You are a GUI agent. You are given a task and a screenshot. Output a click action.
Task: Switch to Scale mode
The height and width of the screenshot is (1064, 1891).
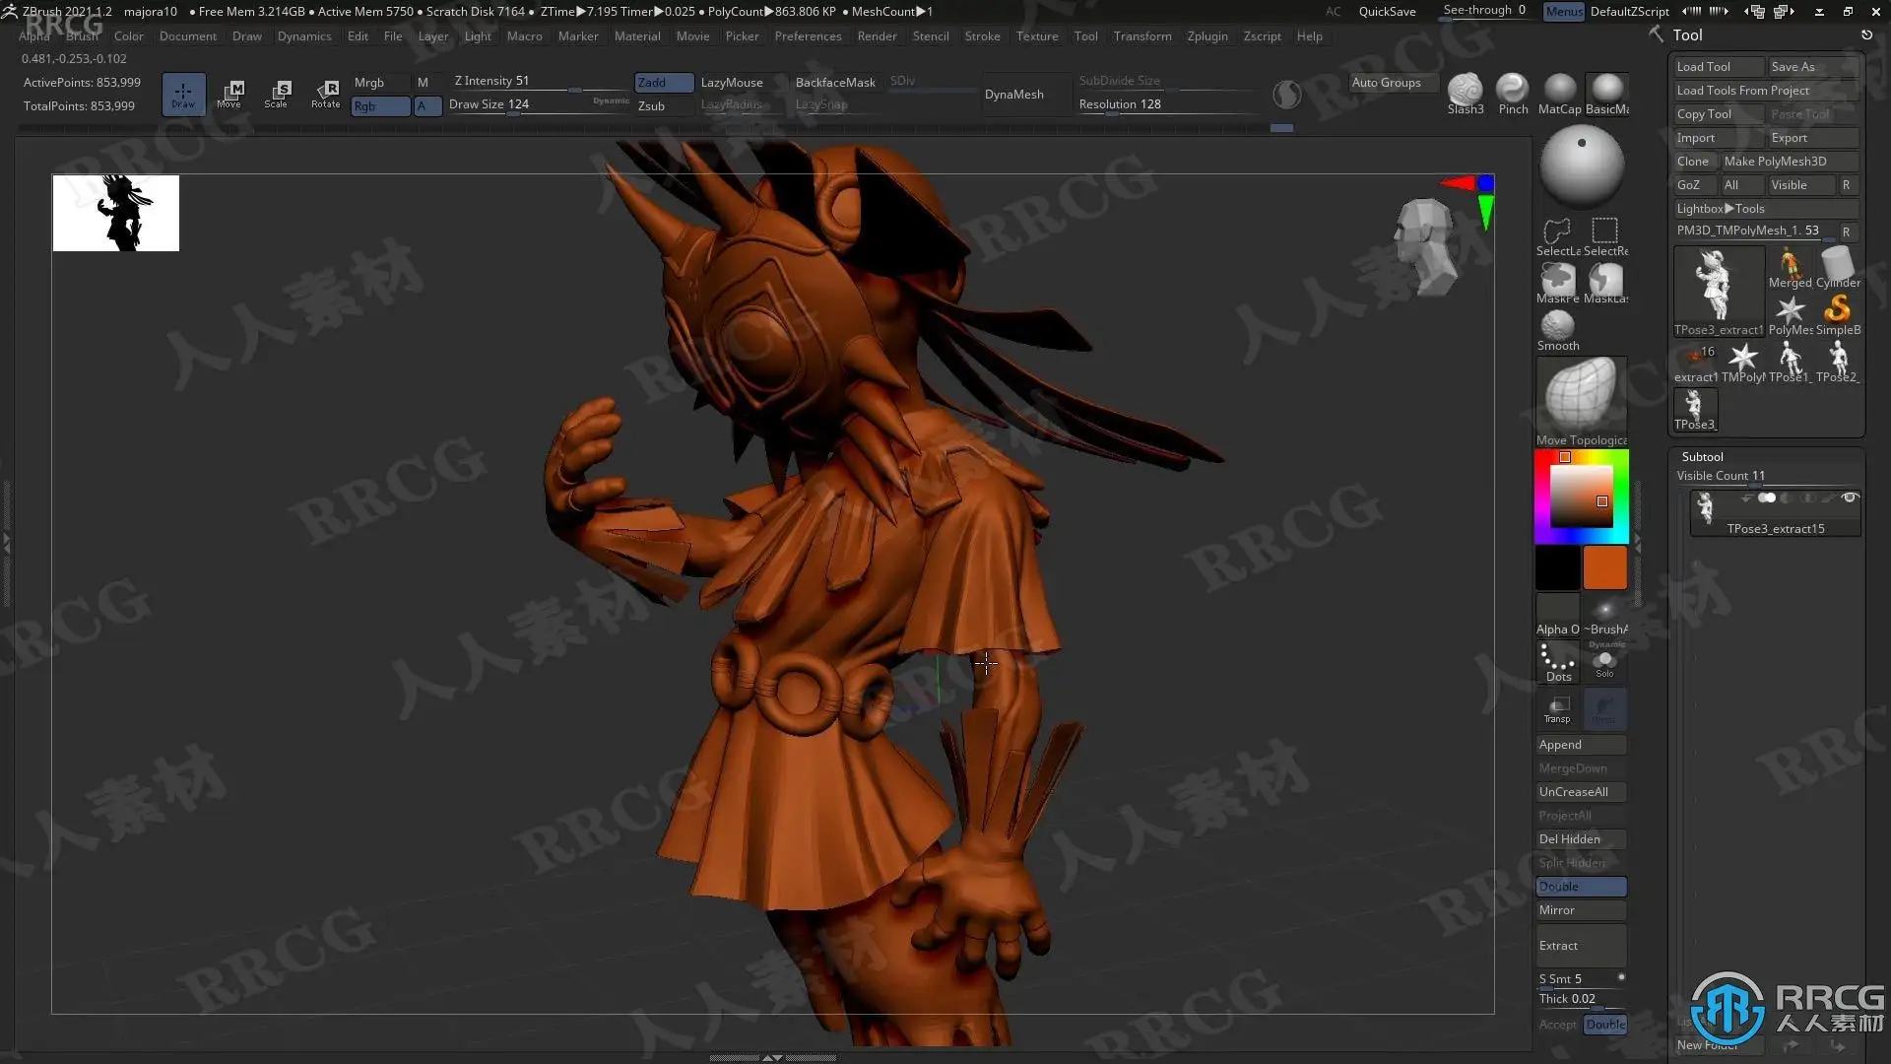(x=277, y=94)
